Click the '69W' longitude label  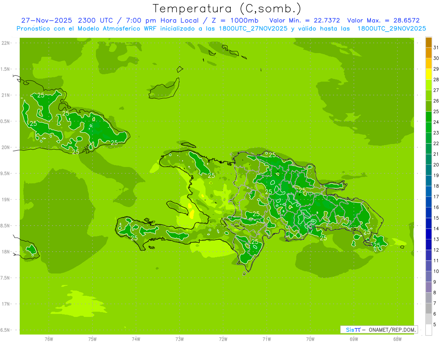pyautogui.click(x=354, y=339)
